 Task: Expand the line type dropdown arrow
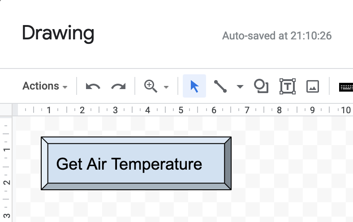[x=240, y=86]
